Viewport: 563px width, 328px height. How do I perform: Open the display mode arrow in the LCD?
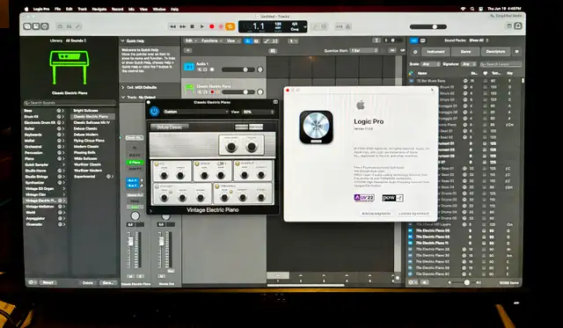tap(305, 26)
